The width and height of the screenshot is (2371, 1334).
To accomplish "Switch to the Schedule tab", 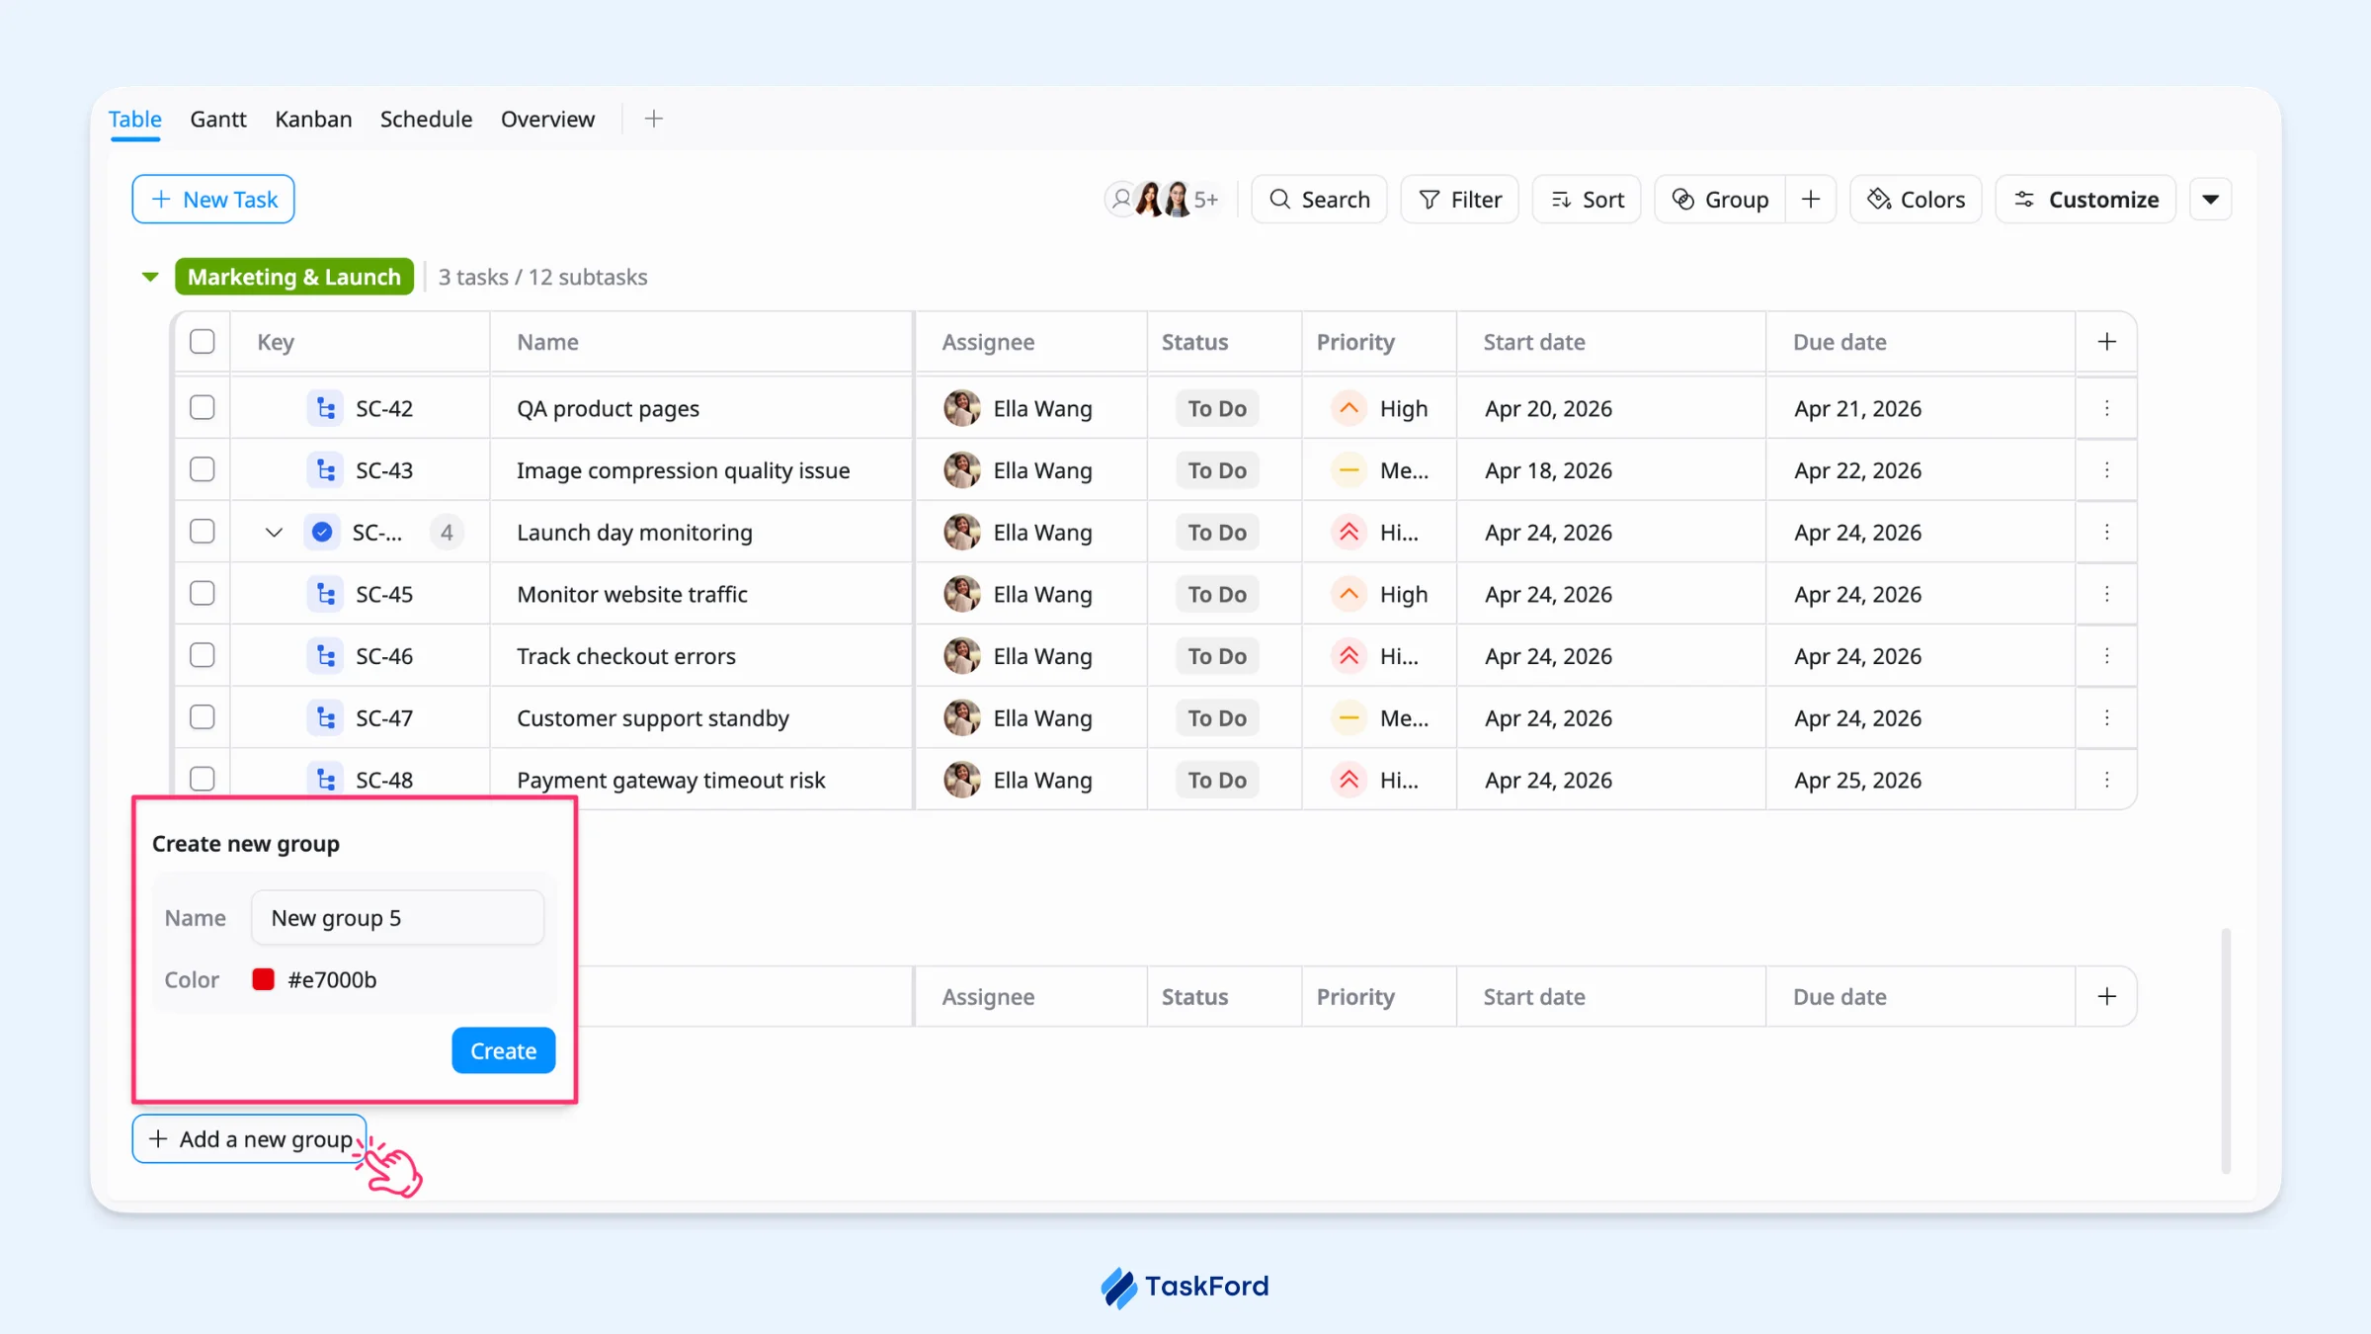I will (426, 119).
